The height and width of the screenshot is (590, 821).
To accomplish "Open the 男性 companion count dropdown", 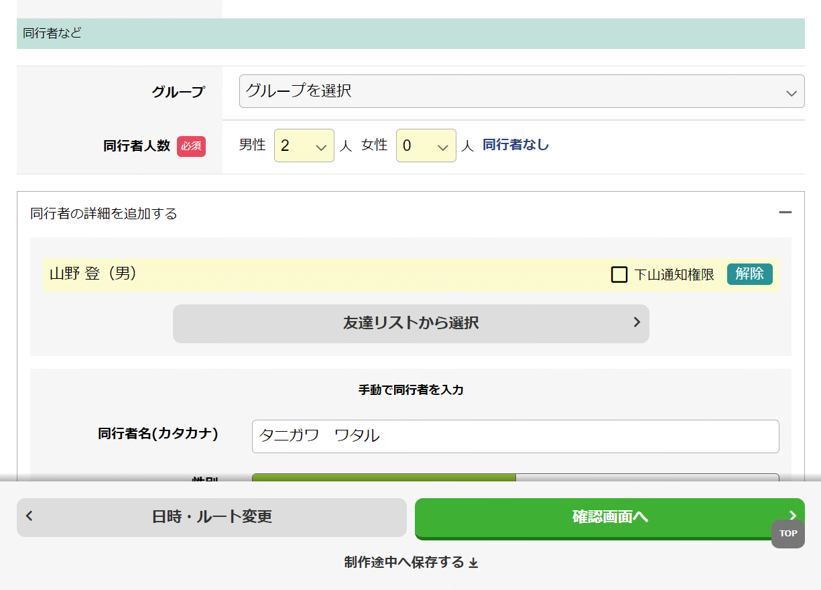I will [x=304, y=145].
